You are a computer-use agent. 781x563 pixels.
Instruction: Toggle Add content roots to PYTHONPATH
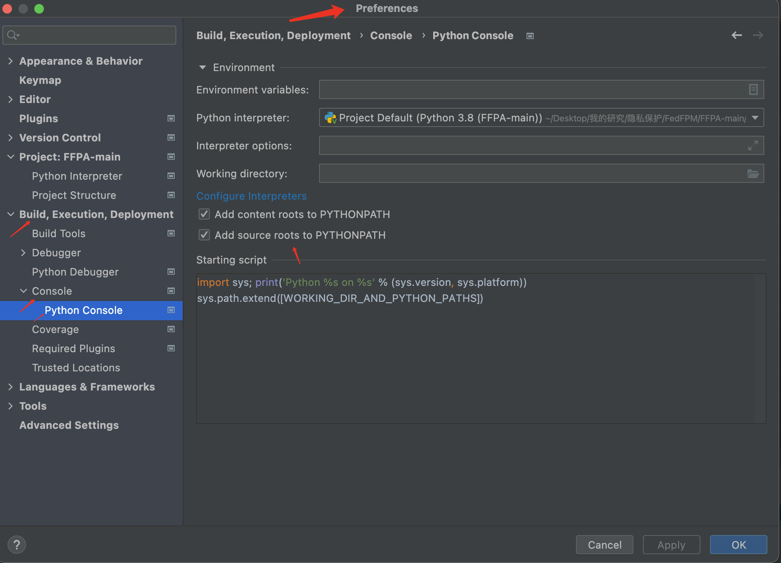204,214
